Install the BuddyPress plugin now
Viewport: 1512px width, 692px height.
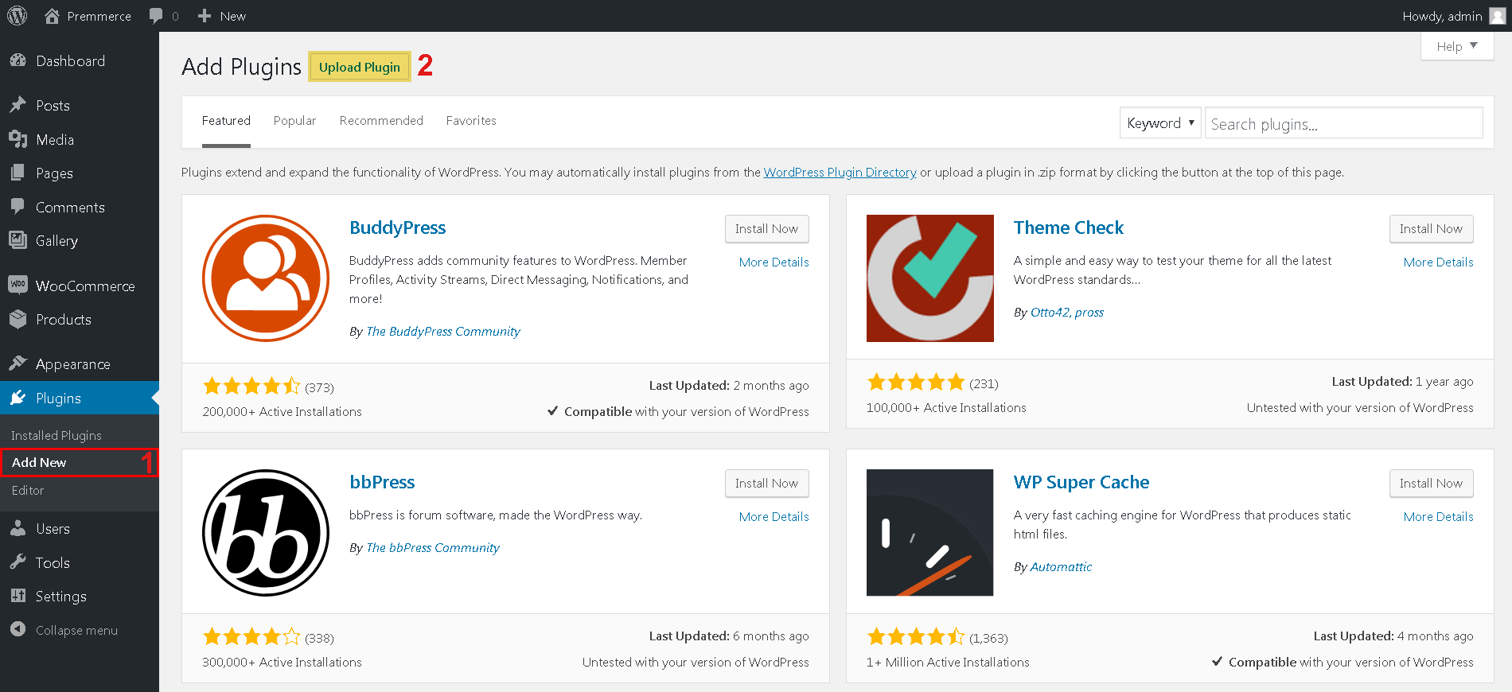[x=766, y=229]
